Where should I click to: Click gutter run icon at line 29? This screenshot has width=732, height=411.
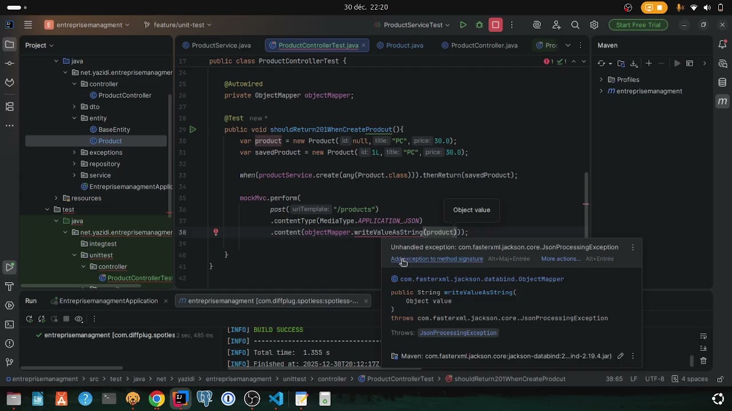tap(193, 130)
